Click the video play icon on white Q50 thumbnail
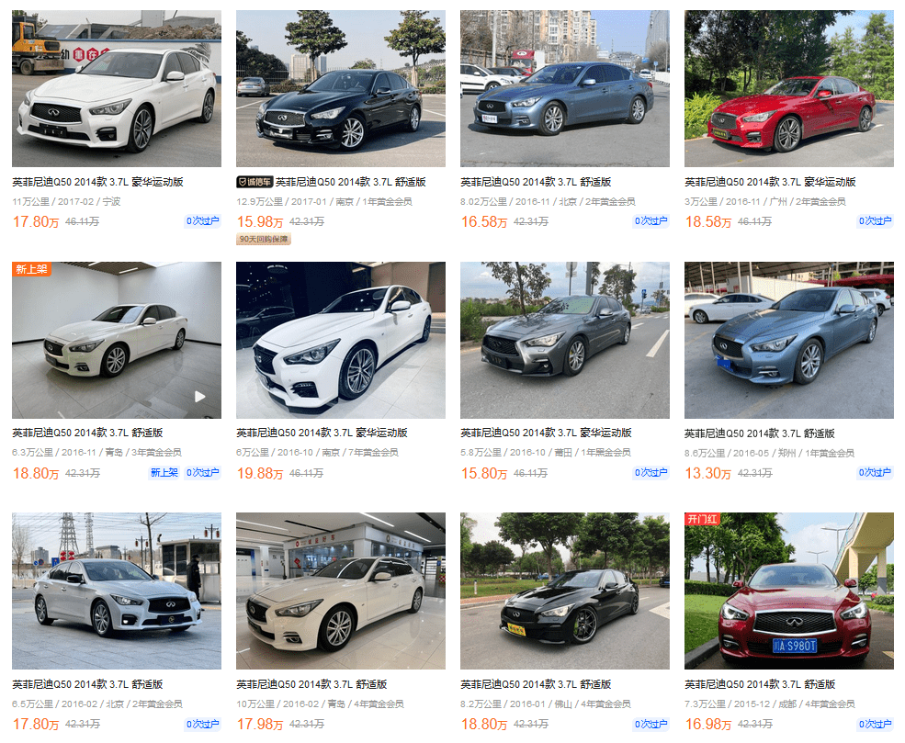 tap(199, 397)
